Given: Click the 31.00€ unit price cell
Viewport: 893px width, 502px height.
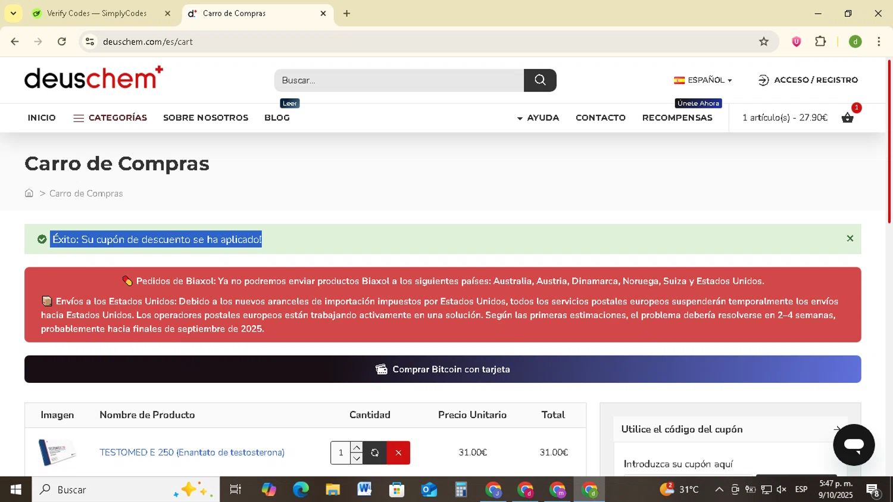Looking at the screenshot, I should coord(473,453).
